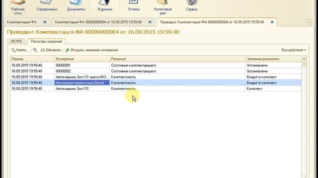Viewport: 318px width, 178px height.
Task: Select the Автомашина Зил-131 cell in last row
Action: click(82, 89)
